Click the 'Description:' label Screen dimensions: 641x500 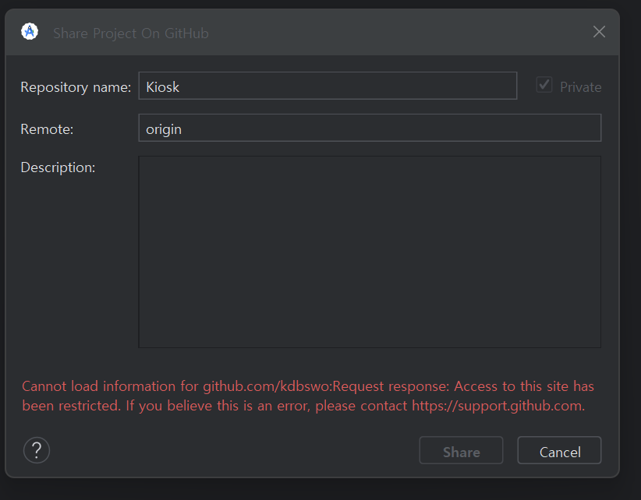pos(58,167)
